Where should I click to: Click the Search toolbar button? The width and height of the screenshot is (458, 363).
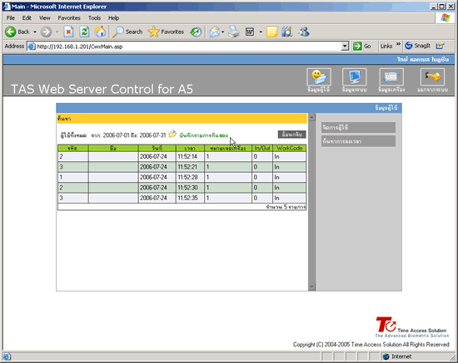coord(127,32)
